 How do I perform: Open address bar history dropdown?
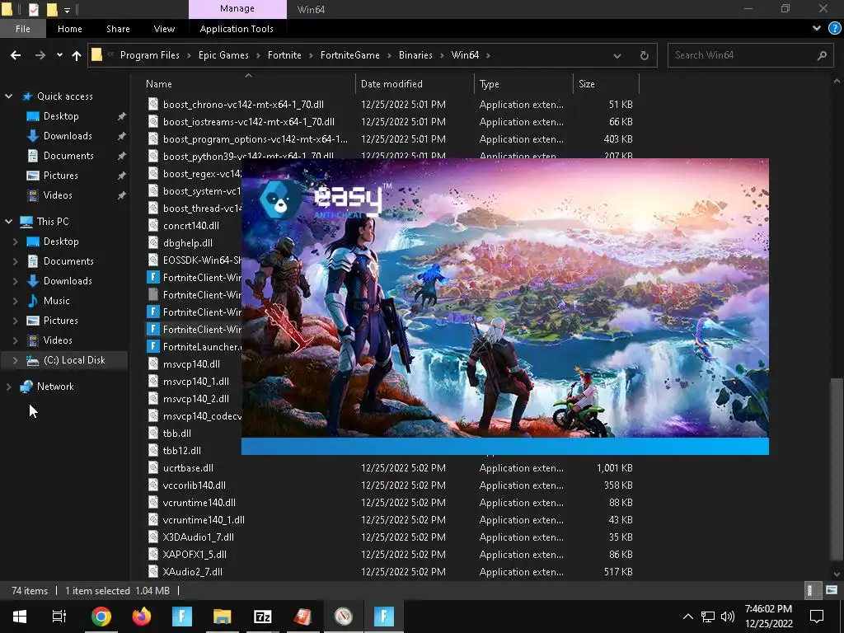(617, 55)
